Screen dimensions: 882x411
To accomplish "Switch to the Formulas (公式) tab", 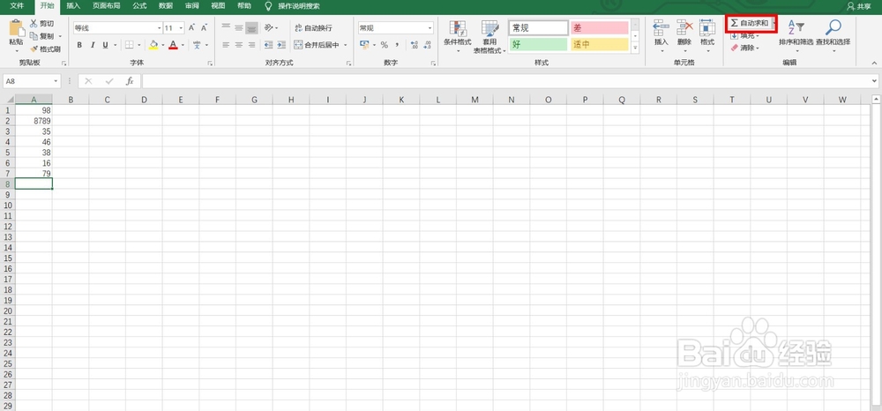I will [139, 5].
